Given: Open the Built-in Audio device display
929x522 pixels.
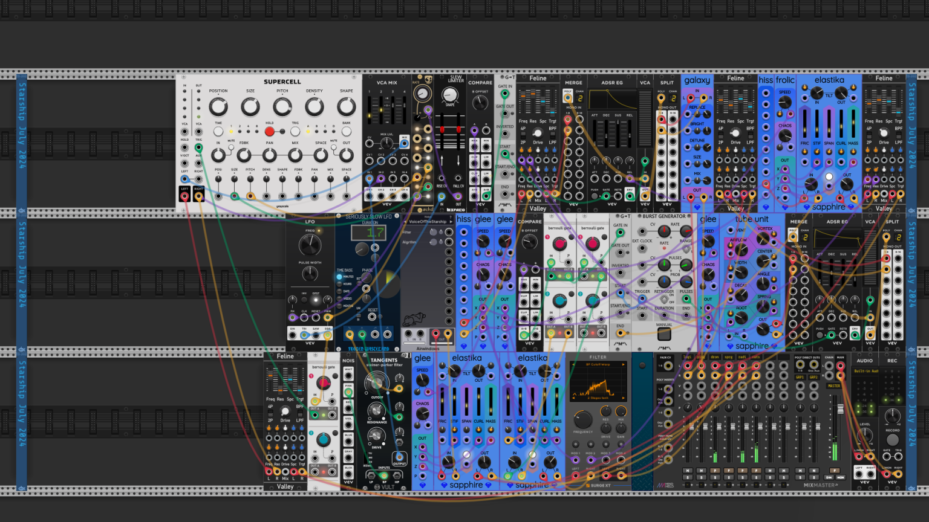Looking at the screenshot, I should click(865, 371).
